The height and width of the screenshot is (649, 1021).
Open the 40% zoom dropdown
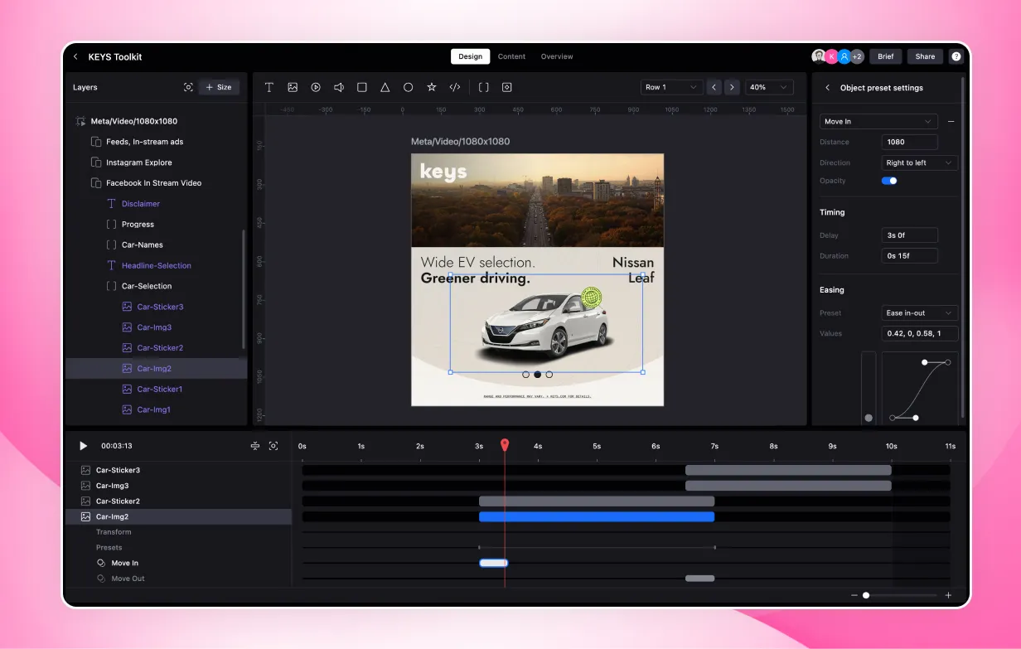(769, 87)
